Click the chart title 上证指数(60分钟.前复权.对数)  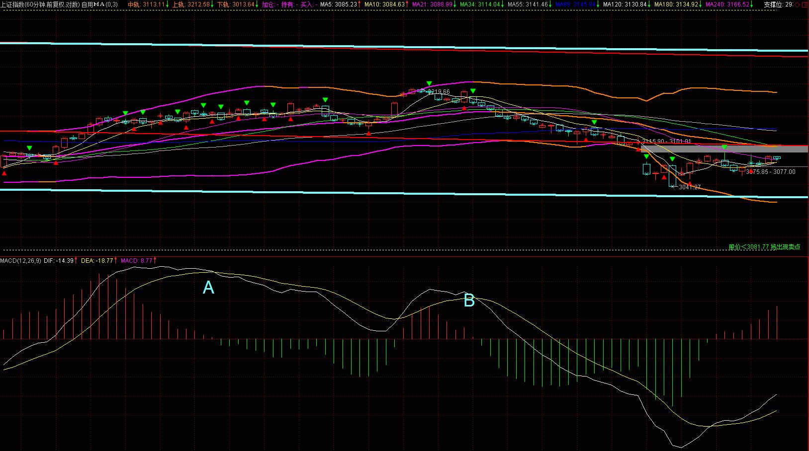point(40,4)
